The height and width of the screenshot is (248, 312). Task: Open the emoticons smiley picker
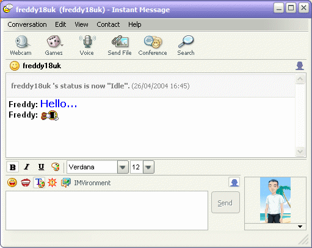12,182
